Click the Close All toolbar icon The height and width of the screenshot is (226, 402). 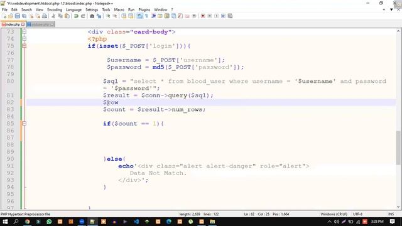coord(38,16)
